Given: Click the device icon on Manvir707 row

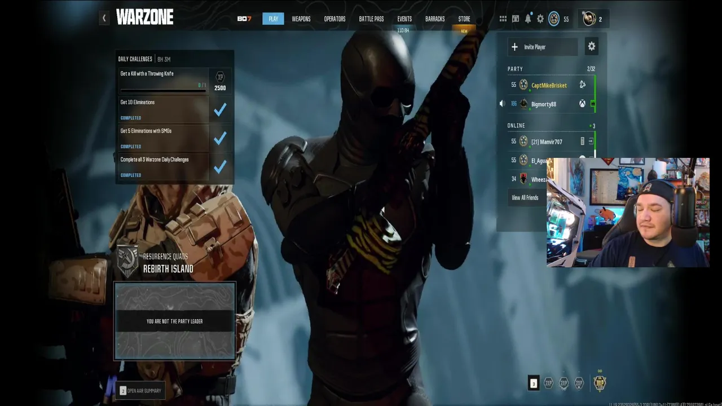Looking at the screenshot, I should (x=582, y=142).
